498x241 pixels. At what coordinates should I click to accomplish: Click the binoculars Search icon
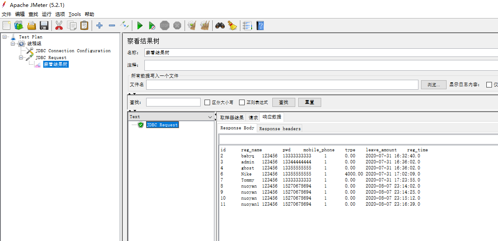coord(220,25)
